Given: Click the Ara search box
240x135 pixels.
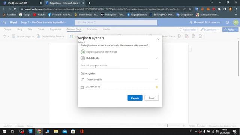Looking at the screenshot, I should tap(116, 22).
